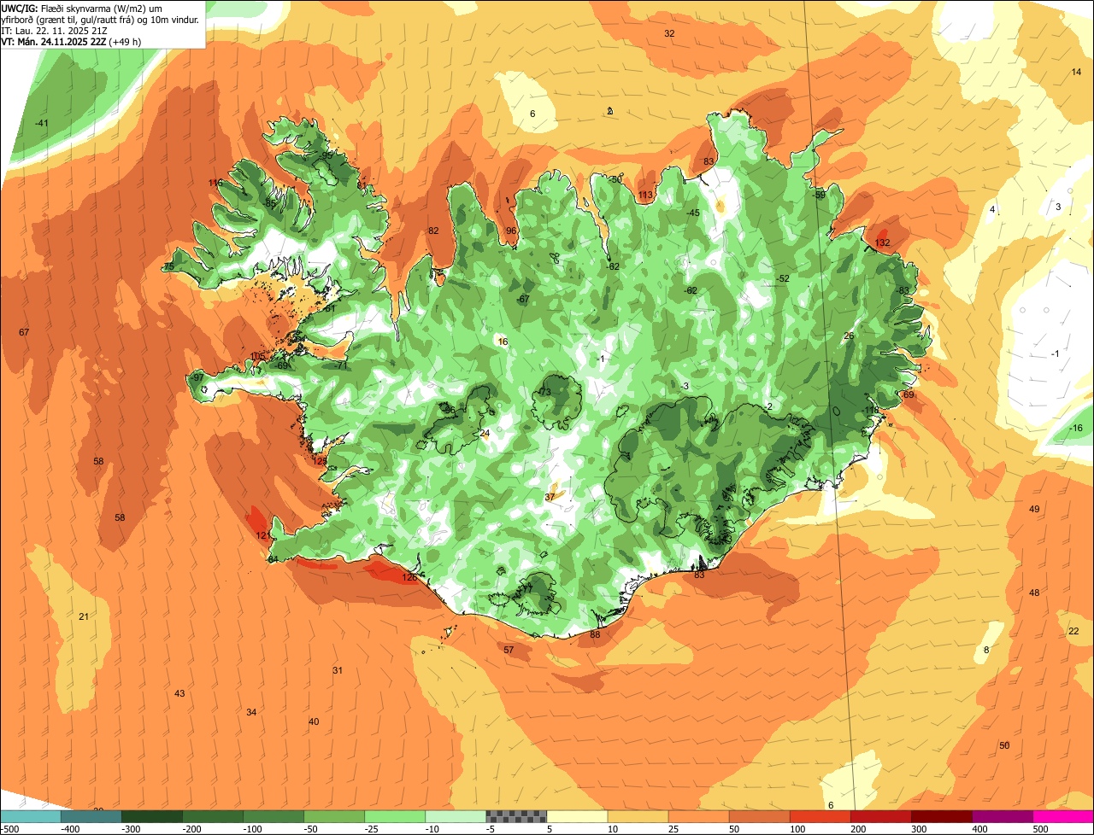Click the '57' value south of Iceland
Screen dimensions: 1094x835
tap(509, 650)
